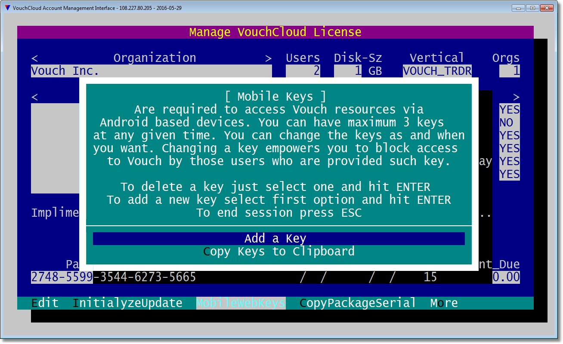
Task: Click the VouchCloud app icon in title bar
Action: 7,8
